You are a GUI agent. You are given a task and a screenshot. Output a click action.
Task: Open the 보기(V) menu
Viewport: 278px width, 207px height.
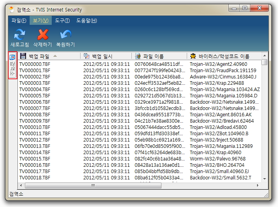point(40,21)
